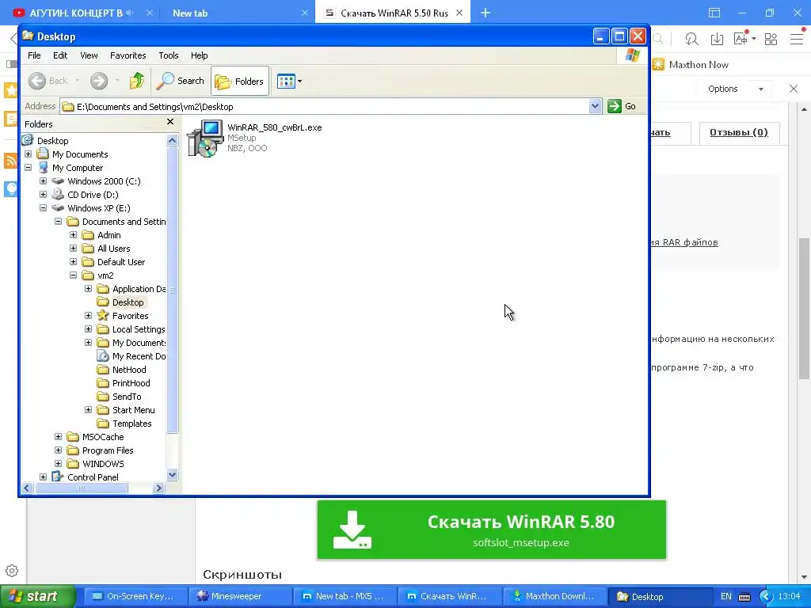Expand the Admin folder node
Viewport: 811px width, 608px height.
pos(74,234)
